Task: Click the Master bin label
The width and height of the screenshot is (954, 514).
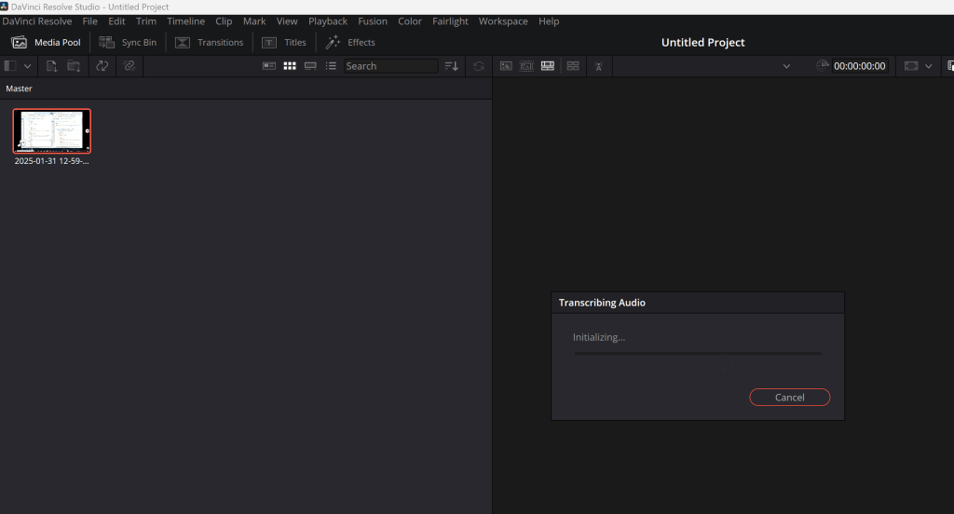Action: [x=19, y=88]
